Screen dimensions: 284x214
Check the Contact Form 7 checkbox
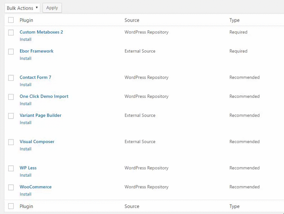(11, 78)
